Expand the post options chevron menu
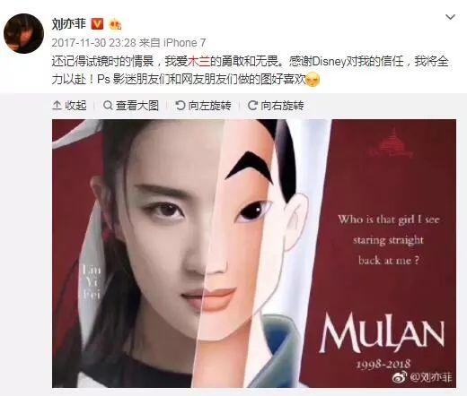Viewport: 467px width, 396px height. pos(450,17)
